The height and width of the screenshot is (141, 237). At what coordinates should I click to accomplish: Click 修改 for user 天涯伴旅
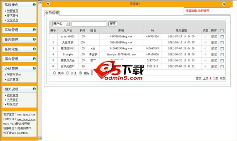[x=214, y=43]
